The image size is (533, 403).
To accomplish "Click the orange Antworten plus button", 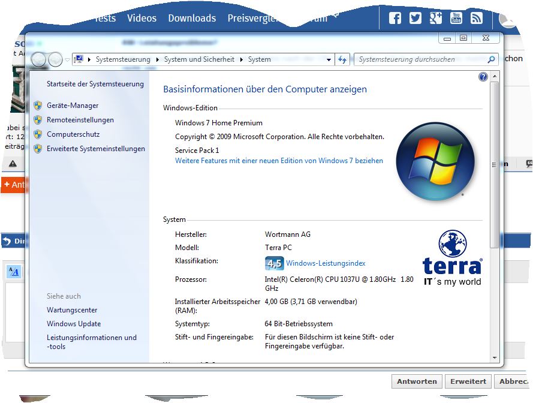I will tap(13, 185).
